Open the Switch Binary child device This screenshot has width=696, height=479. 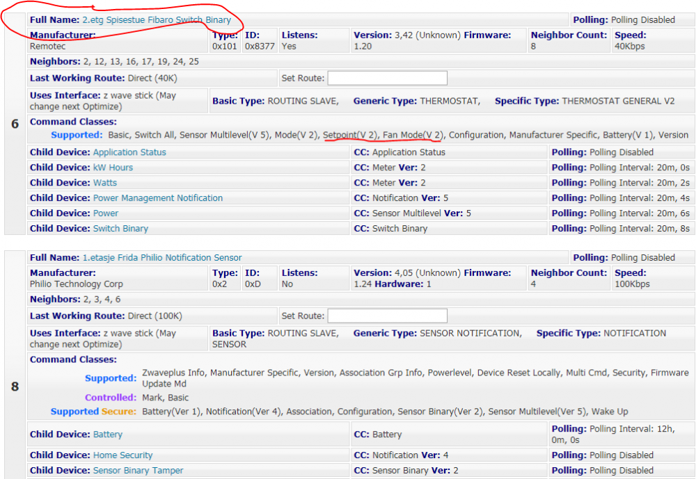120,229
